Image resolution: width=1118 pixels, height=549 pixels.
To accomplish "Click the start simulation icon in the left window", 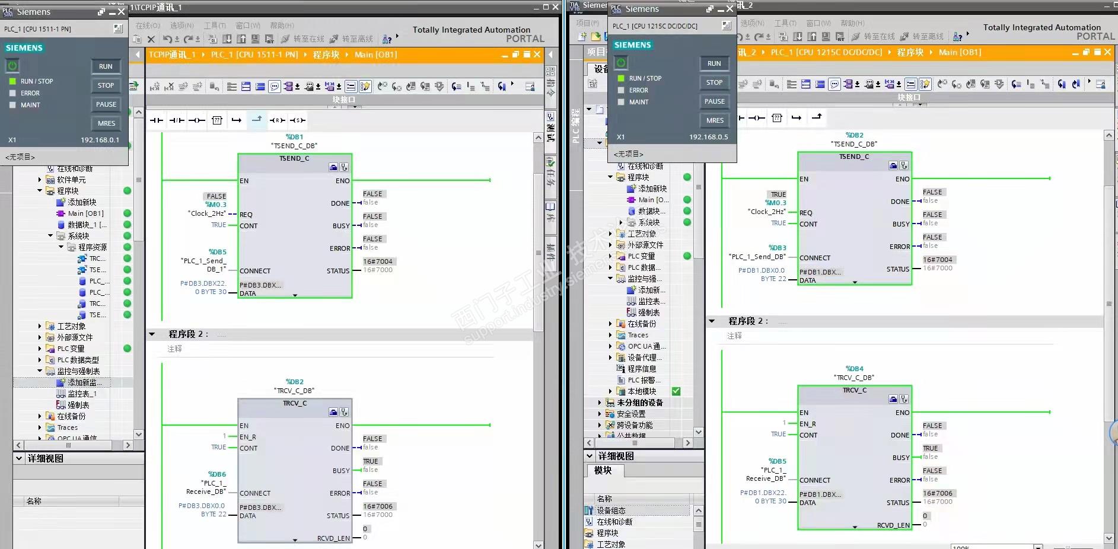I will [x=256, y=39].
